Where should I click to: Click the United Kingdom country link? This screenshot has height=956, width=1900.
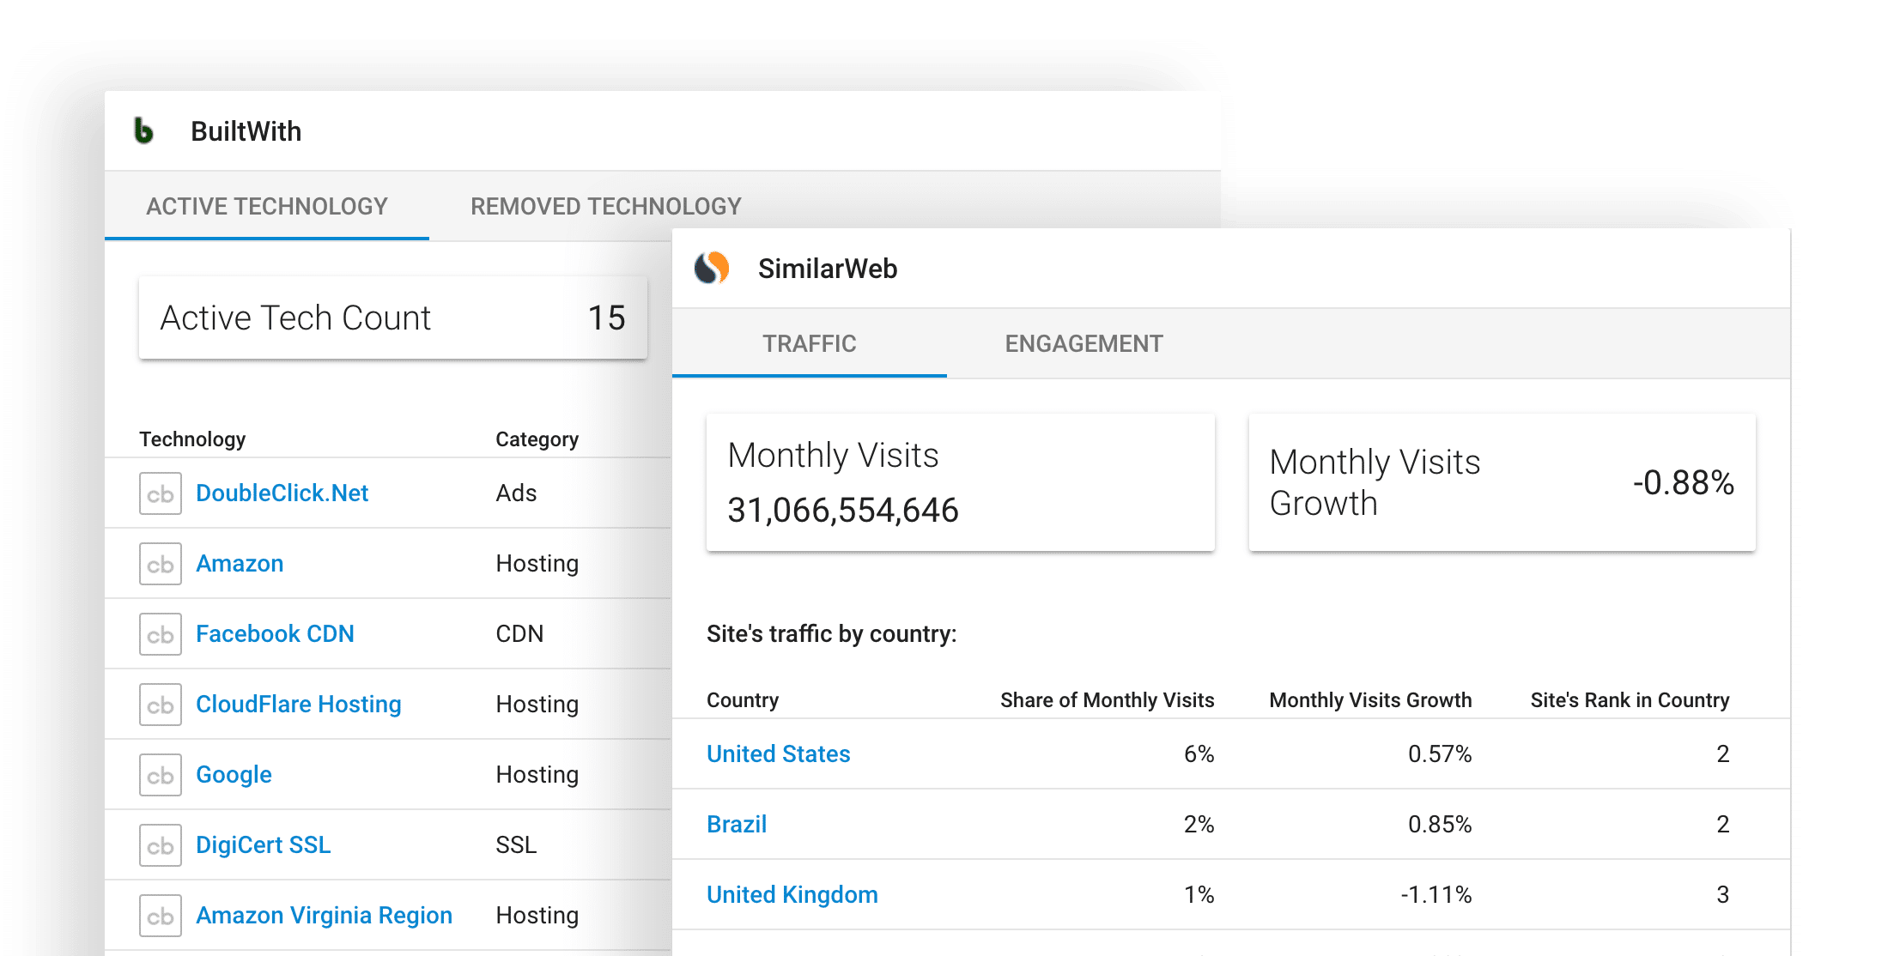[x=792, y=895]
